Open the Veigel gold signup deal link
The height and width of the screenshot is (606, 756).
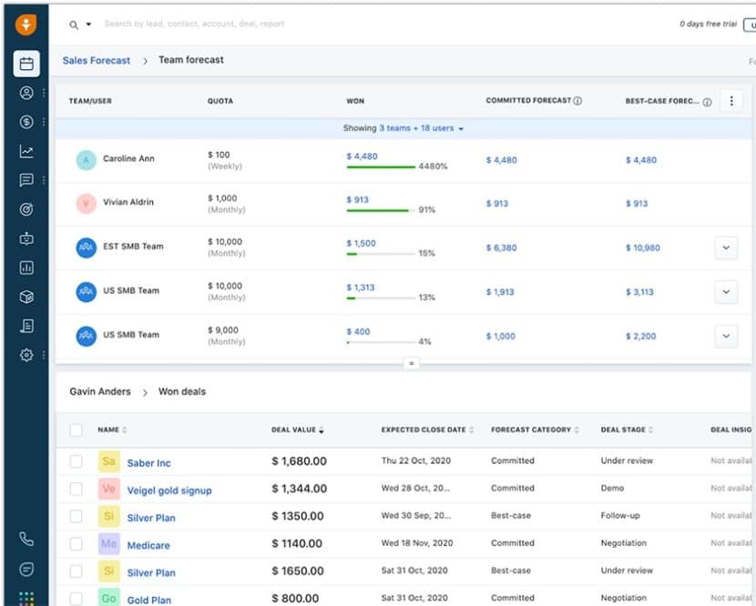(169, 490)
